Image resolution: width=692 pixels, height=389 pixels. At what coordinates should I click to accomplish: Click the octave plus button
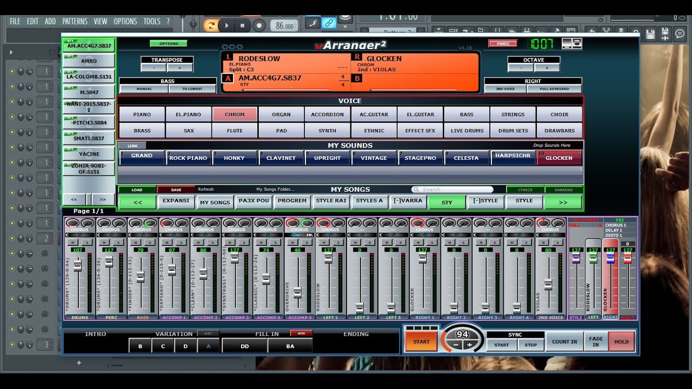547,68
